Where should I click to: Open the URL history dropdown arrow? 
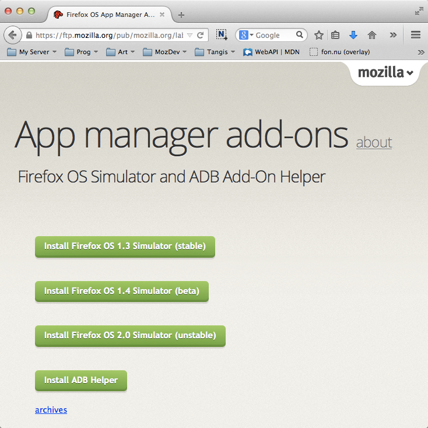coord(190,35)
